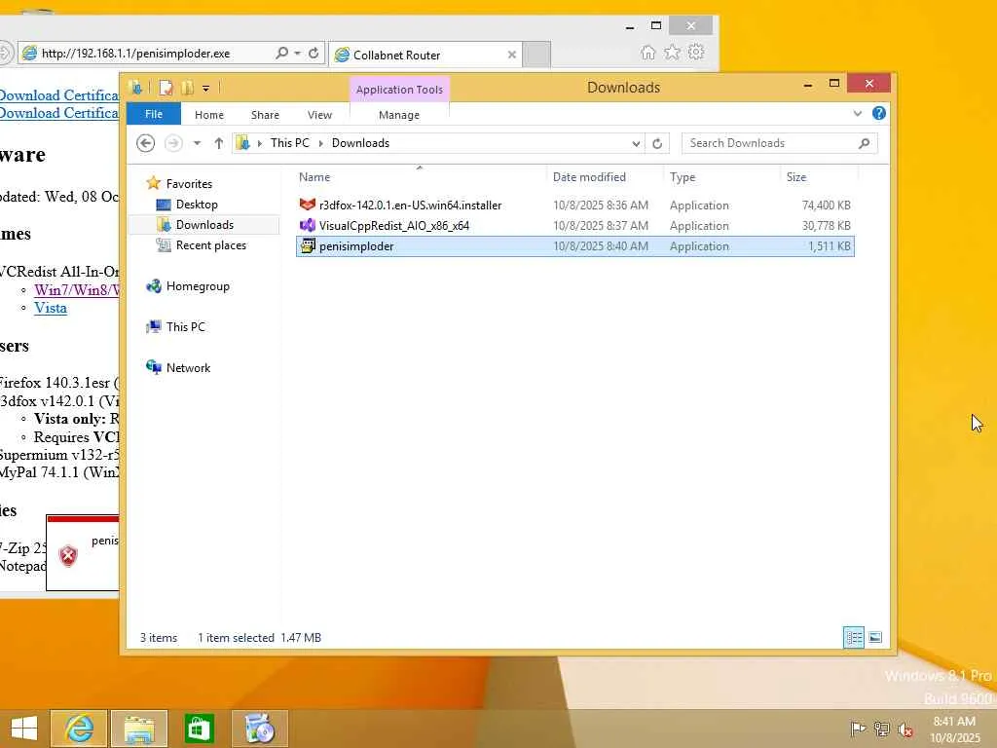Open Internet Explorer from taskbar
The height and width of the screenshot is (748, 997).
click(79, 729)
